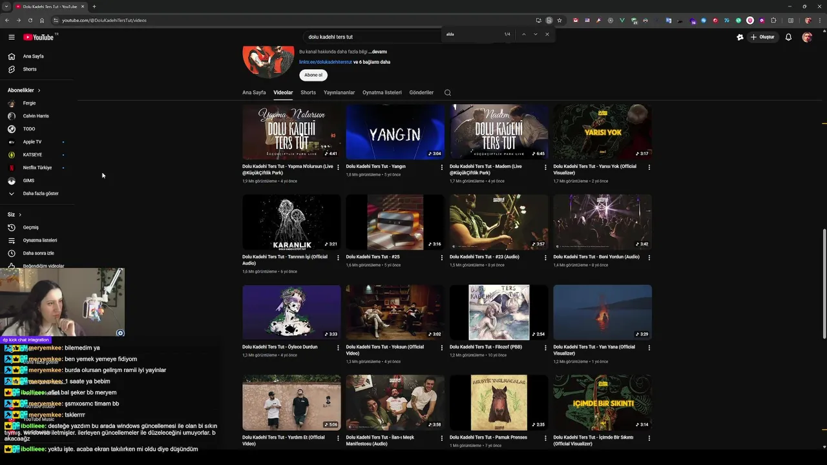Image resolution: width=827 pixels, height=465 pixels.
Task: Click the Abone ol subscribe button
Action: (313, 75)
